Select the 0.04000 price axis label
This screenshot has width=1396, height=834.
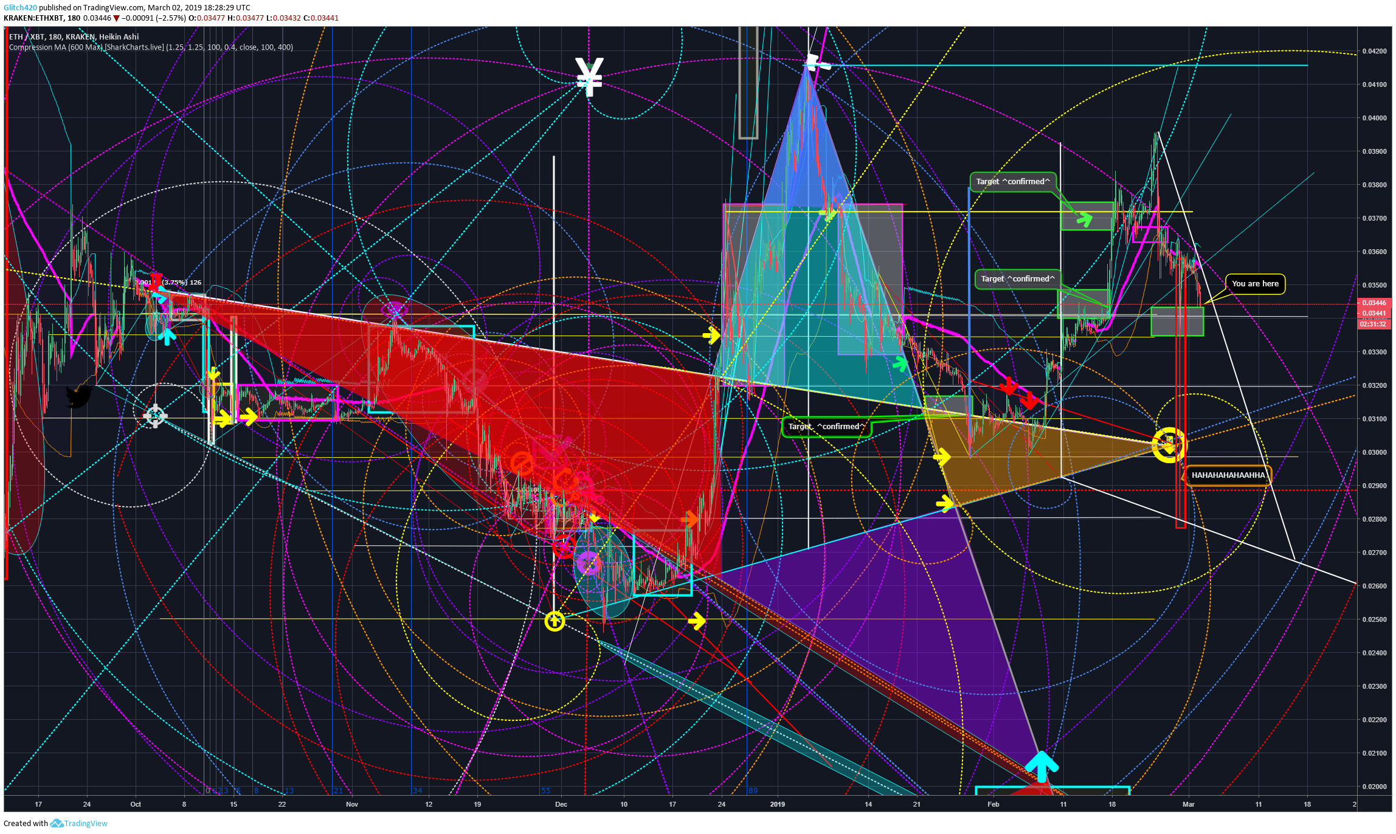pyautogui.click(x=1375, y=118)
